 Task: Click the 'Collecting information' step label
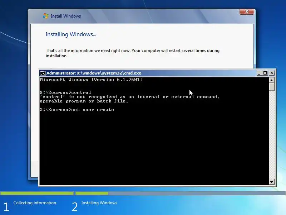[x=35, y=203]
